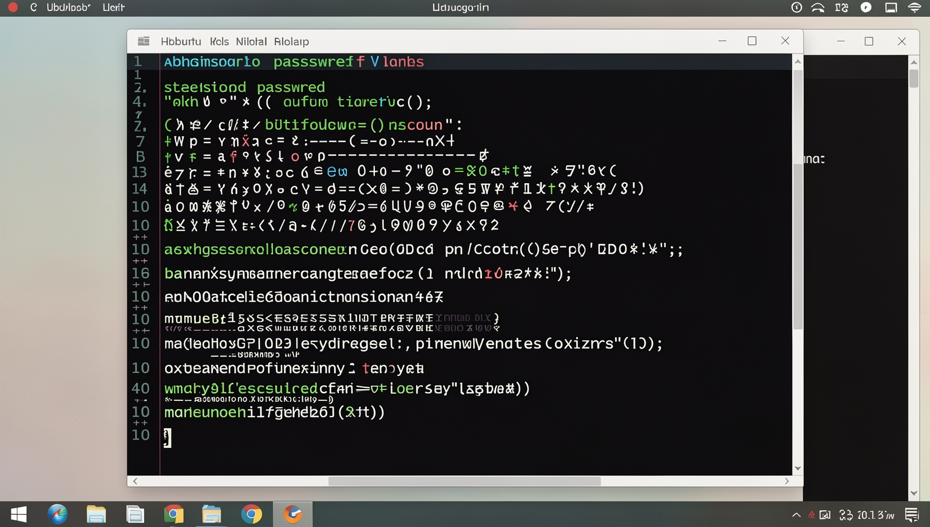Open the active Firefox-style browser taskbar icon
This screenshot has width=930, height=527.
pos(293,514)
